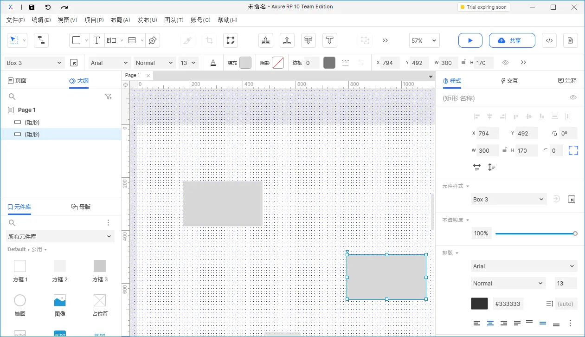Show more toolbar items chevron
This screenshot has height=337, width=585.
point(385,40)
